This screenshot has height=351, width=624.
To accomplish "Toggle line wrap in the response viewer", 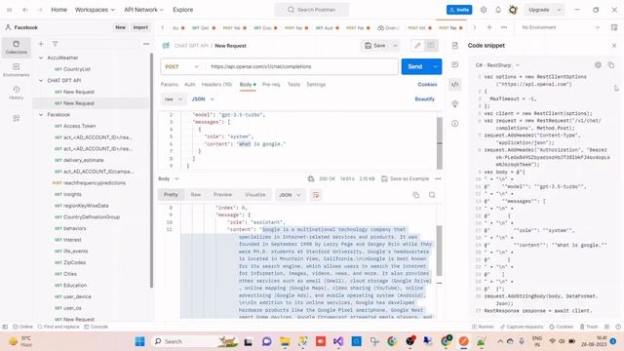I will (316, 195).
